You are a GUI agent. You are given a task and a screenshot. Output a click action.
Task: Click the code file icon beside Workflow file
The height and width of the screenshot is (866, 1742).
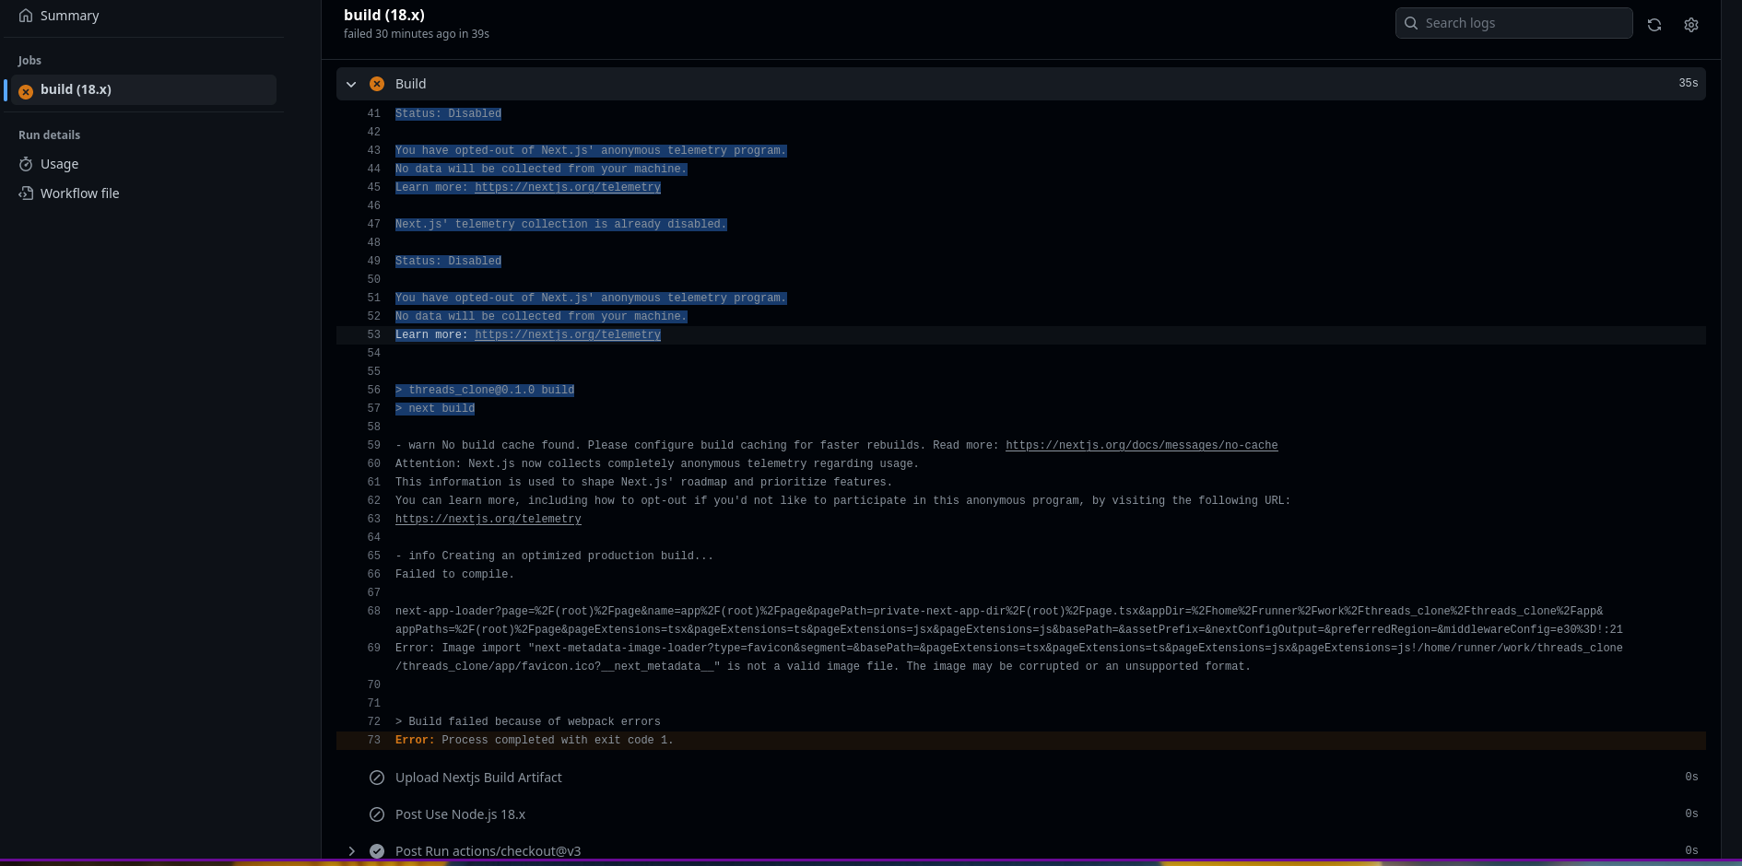click(27, 193)
